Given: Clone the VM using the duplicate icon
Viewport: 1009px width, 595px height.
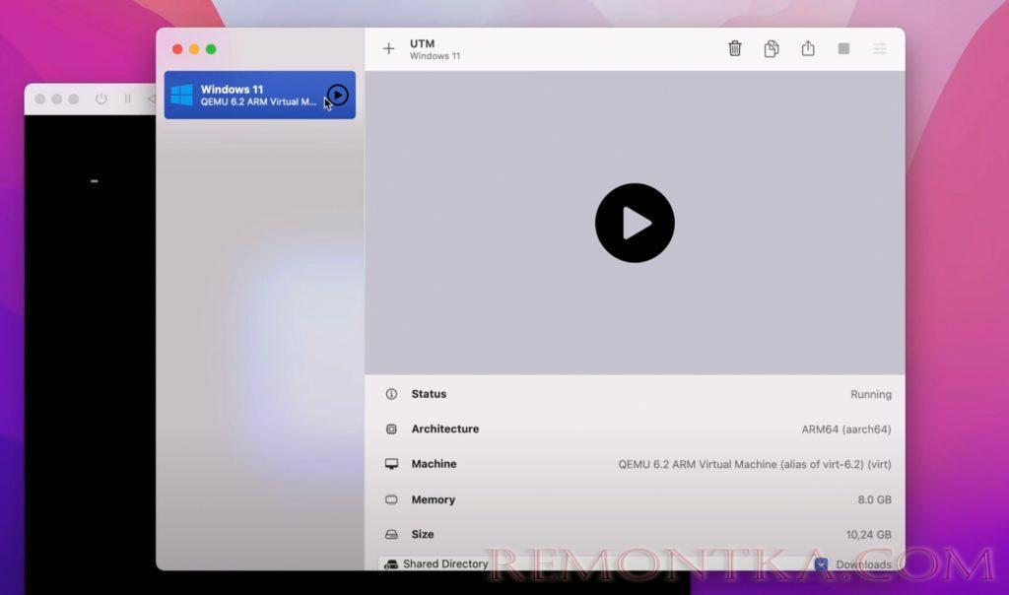Looking at the screenshot, I should 772,49.
